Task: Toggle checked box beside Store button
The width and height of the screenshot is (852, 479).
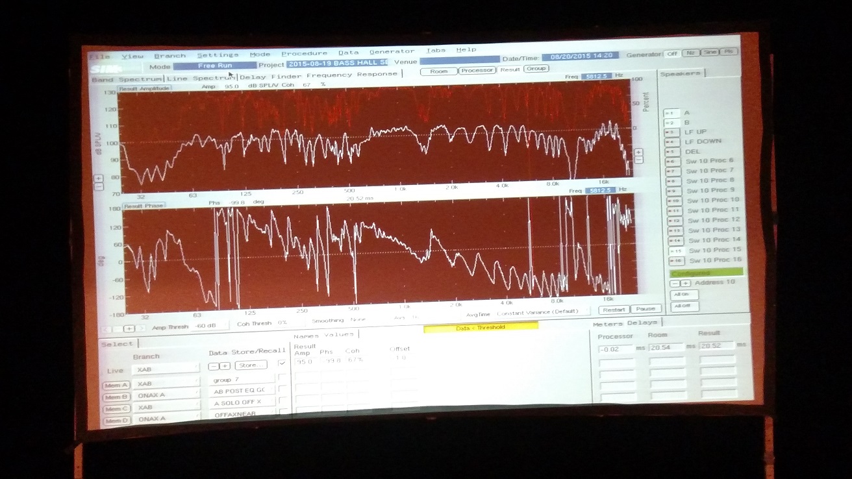Action: point(281,363)
